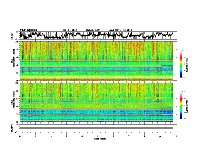Select the ch.1 voltage waveform trace panel
198x153 pixels.
pyautogui.click(x=98, y=35)
